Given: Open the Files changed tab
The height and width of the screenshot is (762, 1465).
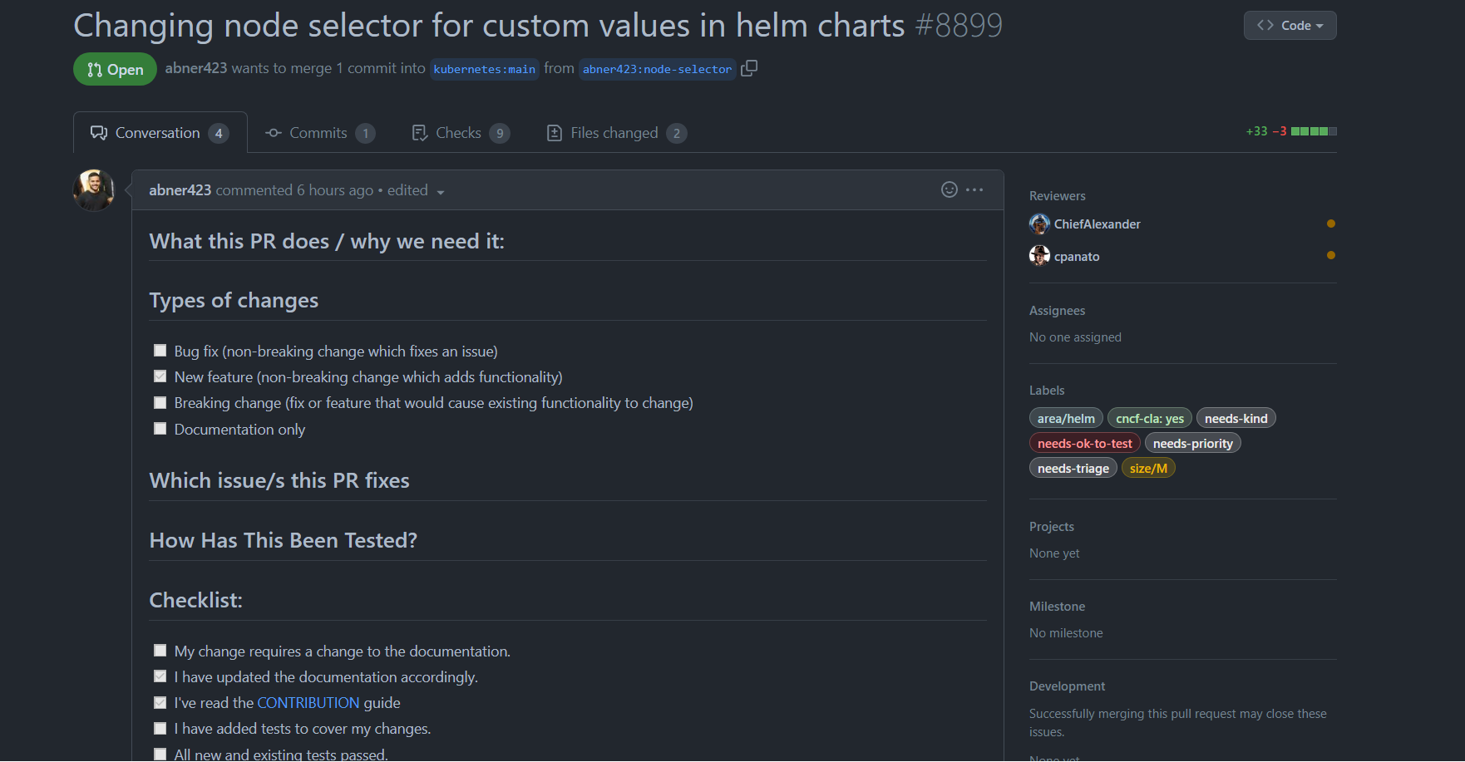Looking at the screenshot, I should coord(616,133).
